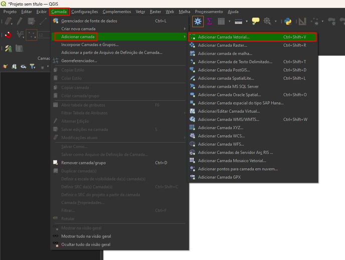Open dropdown arrow beside the grey gear icon
This screenshot has width=345, height=260.
coord(275,21)
